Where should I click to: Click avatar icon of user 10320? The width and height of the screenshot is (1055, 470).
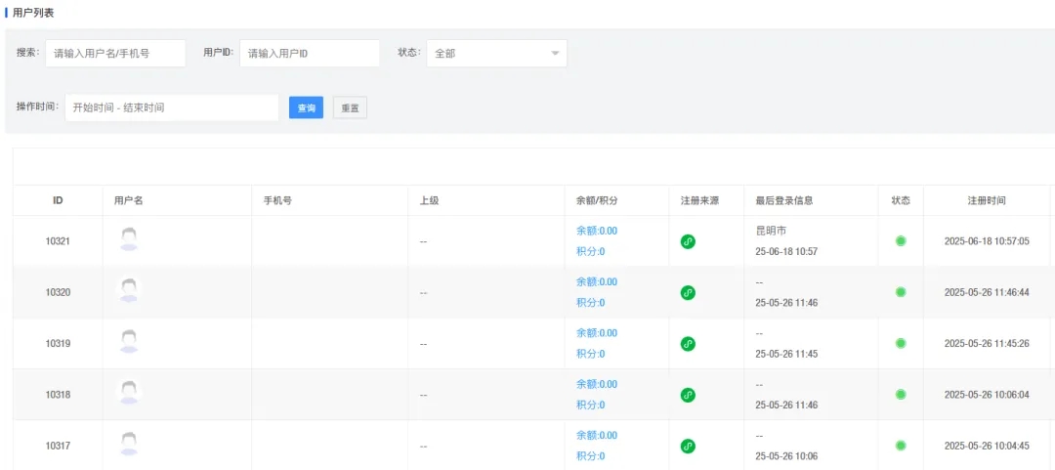click(128, 290)
